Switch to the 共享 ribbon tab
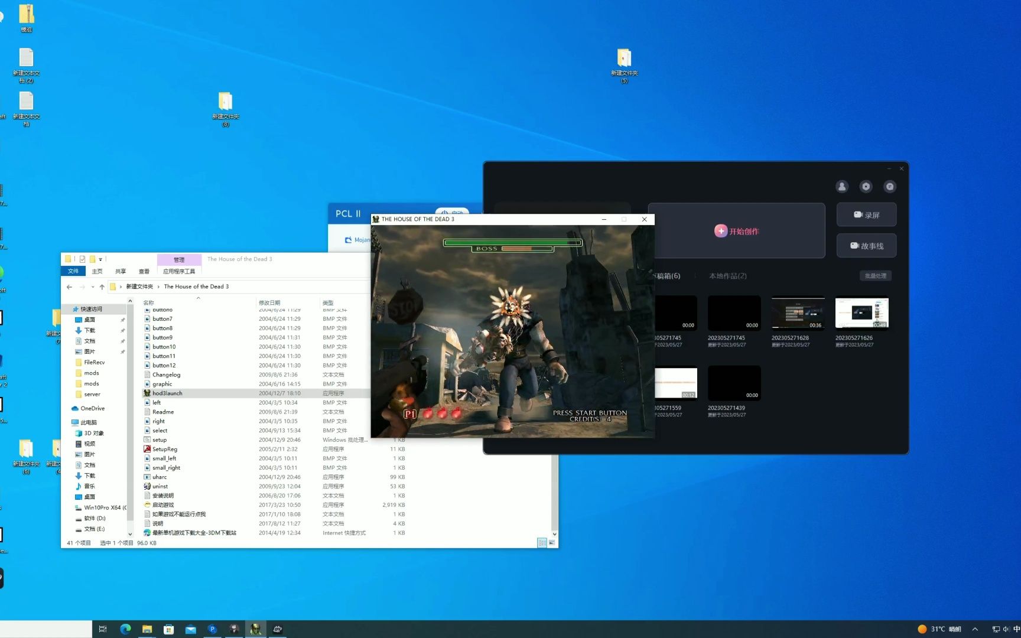The height and width of the screenshot is (638, 1021). (x=121, y=271)
